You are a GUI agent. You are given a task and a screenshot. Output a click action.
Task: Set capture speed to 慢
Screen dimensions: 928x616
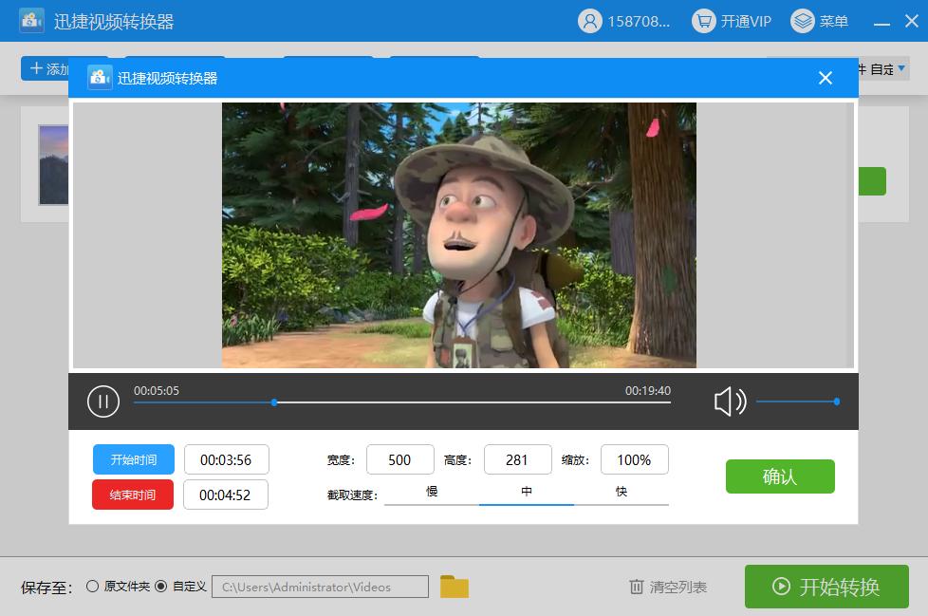pos(432,492)
